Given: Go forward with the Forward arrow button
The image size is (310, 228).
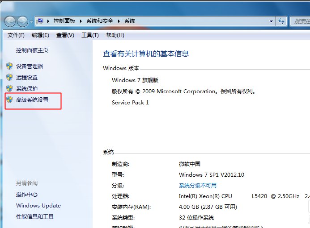Looking at the screenshot, I should [22, 21].
